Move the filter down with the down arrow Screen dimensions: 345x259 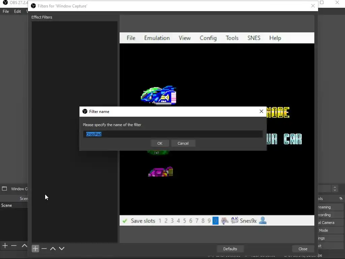62,249
